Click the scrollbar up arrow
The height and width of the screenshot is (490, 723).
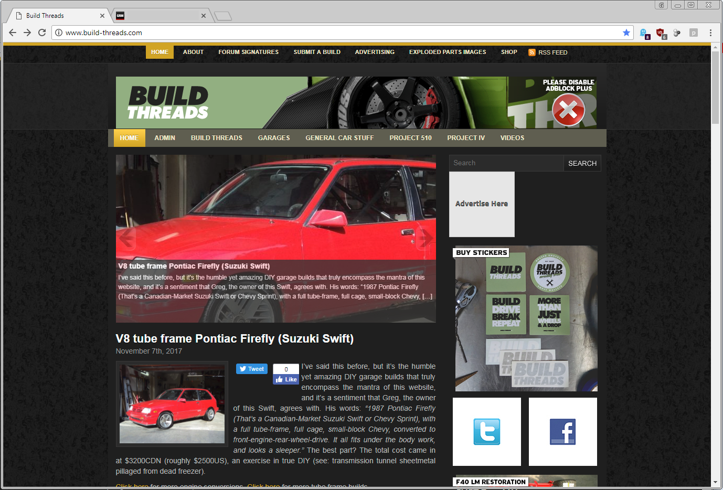click(715, 47)
